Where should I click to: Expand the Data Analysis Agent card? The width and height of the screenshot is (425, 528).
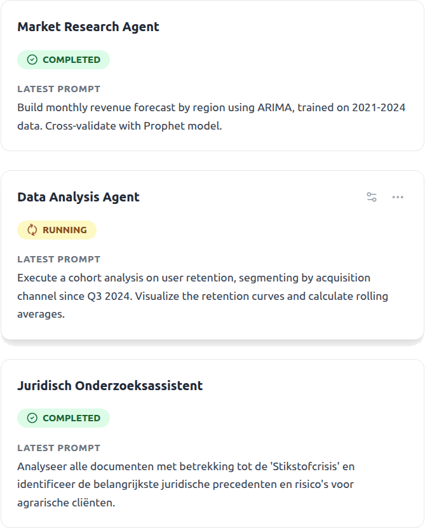(x=212, y=254)
